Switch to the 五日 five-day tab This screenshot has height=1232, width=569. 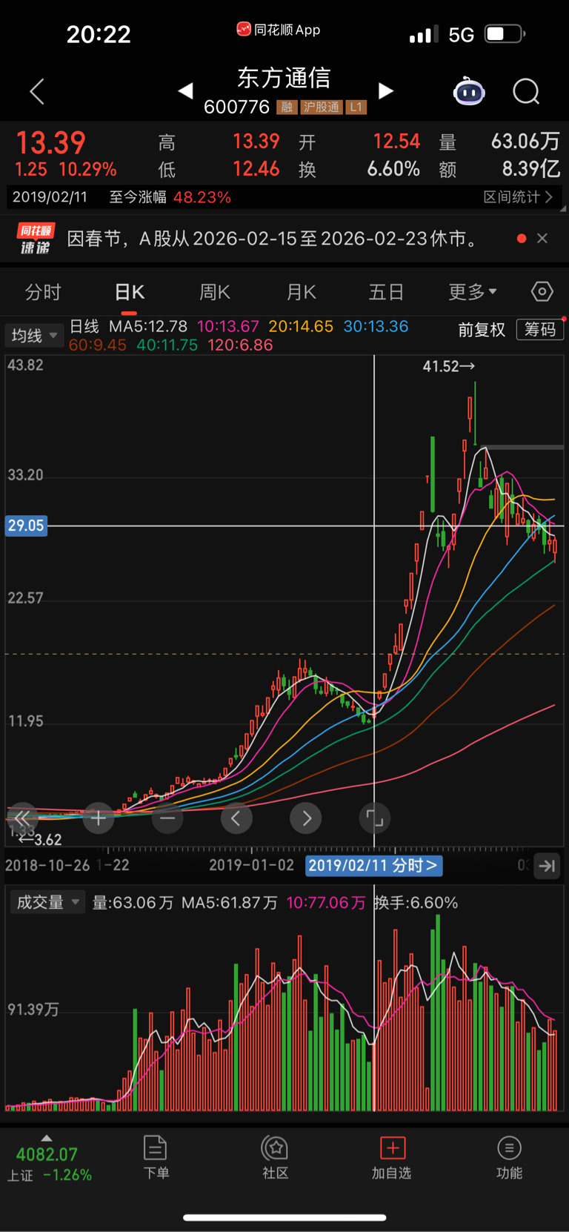click(x=386, y=292)
